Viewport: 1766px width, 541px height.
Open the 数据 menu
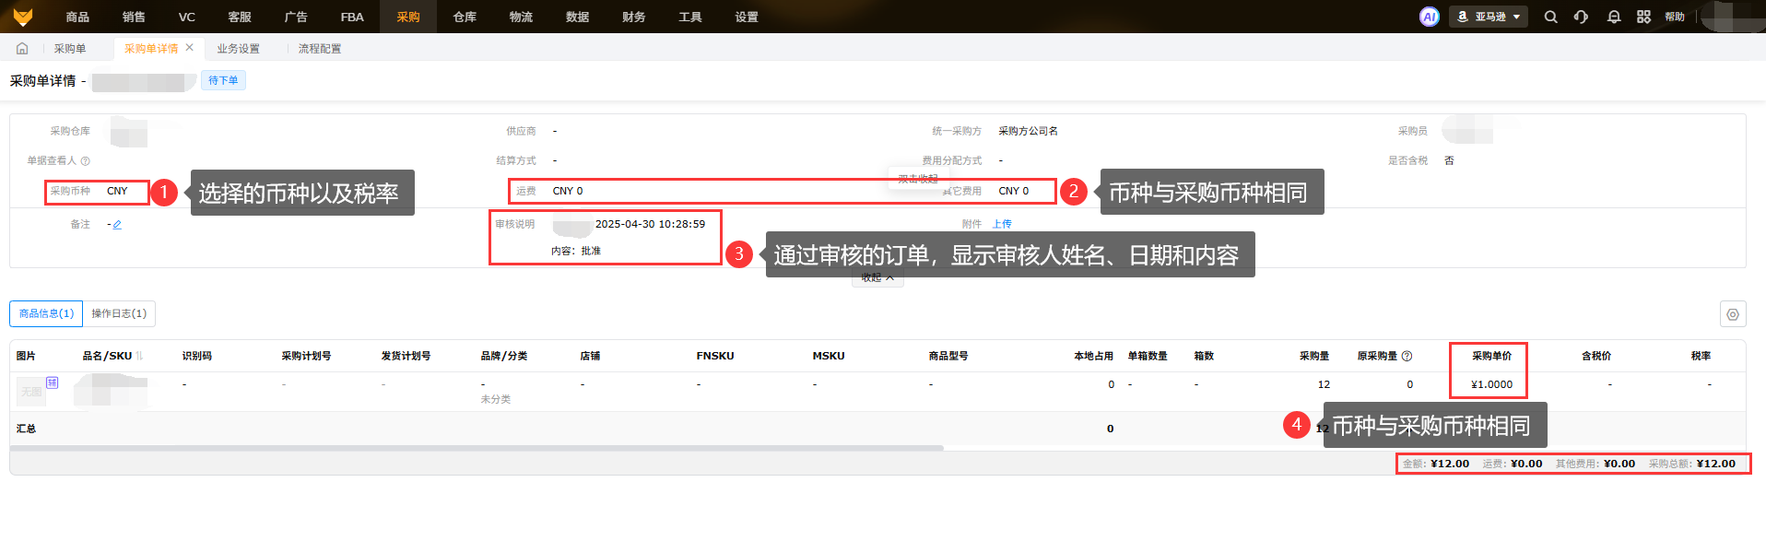577,17
